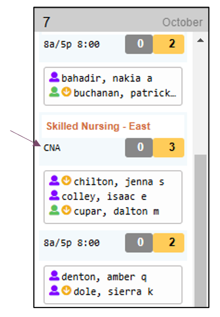Click the yellow 3 badge for CNA
220x317 pixels.
pyautogui.click(x=168, y=147)
